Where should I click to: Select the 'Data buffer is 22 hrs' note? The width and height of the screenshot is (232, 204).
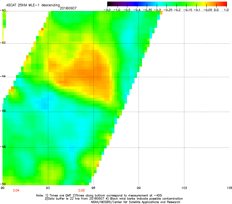(74, 199)
